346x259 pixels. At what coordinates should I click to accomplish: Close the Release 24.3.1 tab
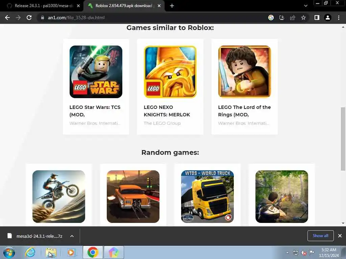(x=78, y=6)
